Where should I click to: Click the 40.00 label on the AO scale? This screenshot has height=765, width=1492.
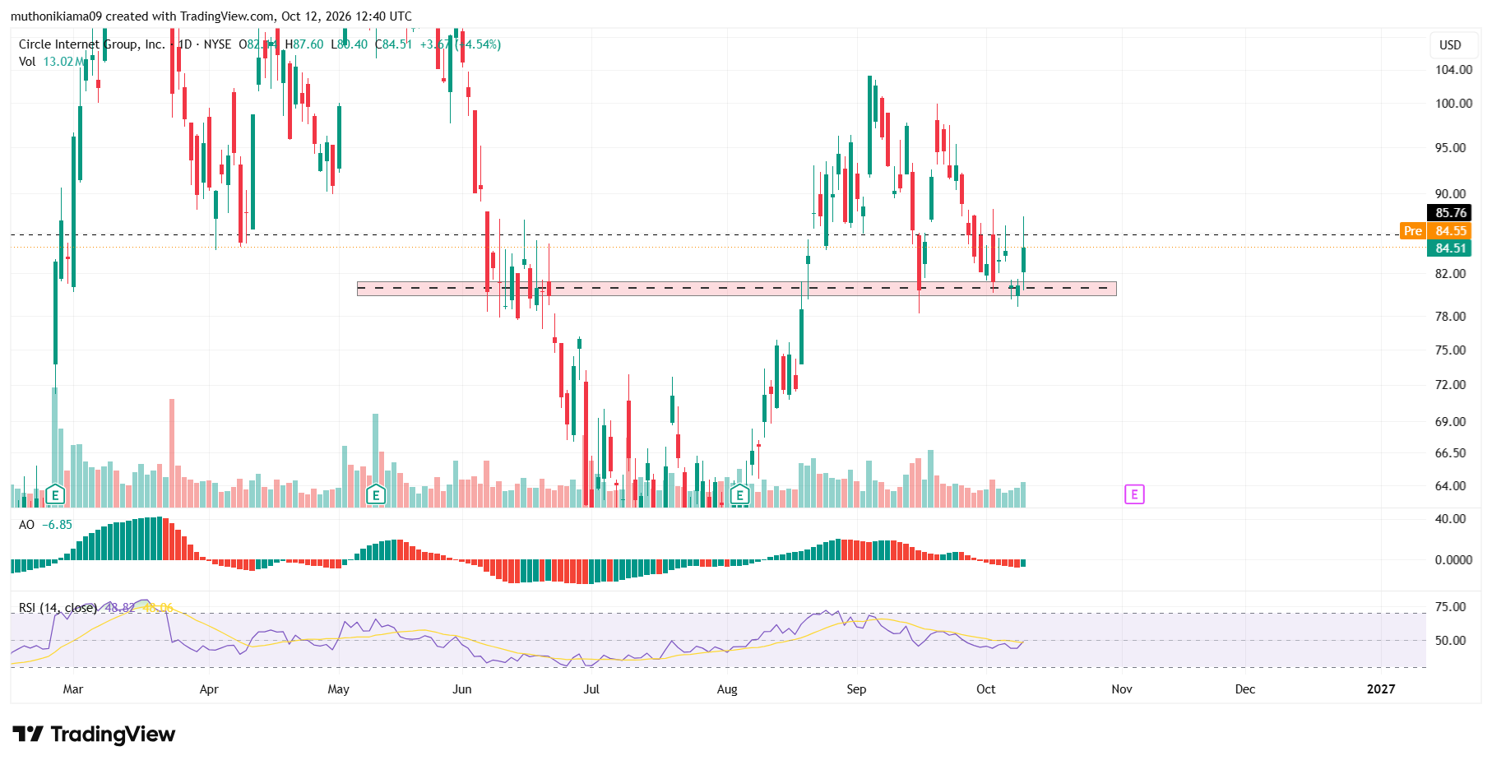click(x=1450, y=519)
